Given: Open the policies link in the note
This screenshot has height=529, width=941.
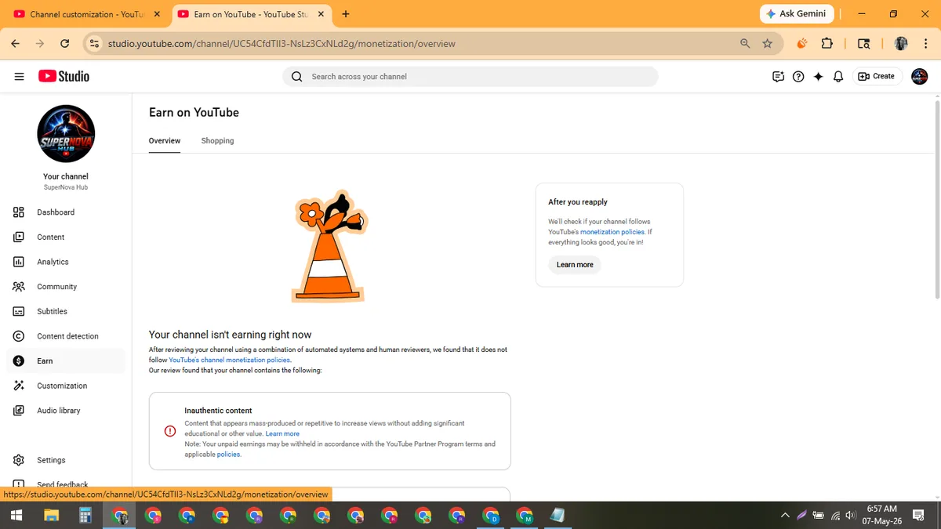Looking at the screenshot, I should pos(228,455).
